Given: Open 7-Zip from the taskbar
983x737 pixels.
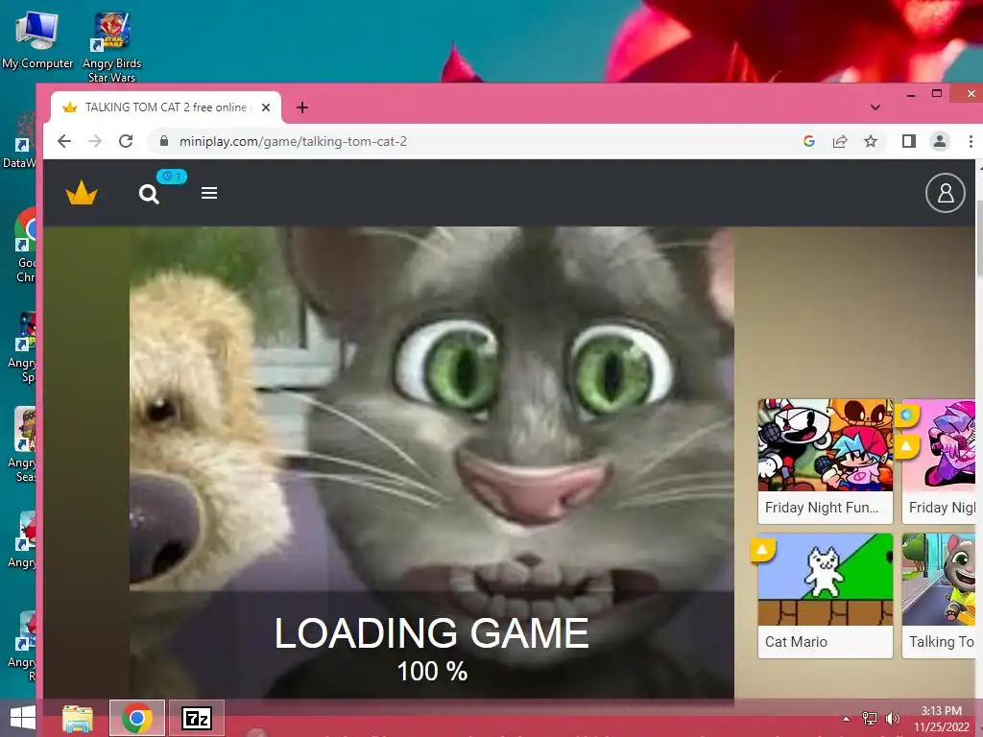Looking at the screenshot, I should pyautogui.click(x=196, y=718).
